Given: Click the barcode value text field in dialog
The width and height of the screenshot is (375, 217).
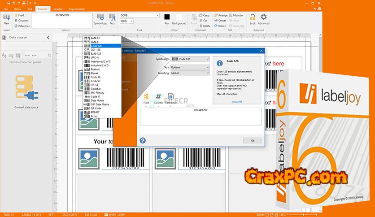Looking at the screenshot, I should click(201, 116).
